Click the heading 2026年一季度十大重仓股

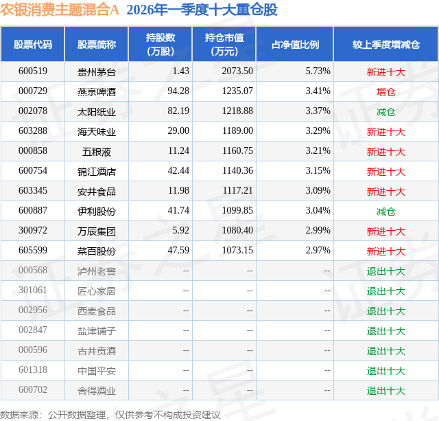coord(202,10)
